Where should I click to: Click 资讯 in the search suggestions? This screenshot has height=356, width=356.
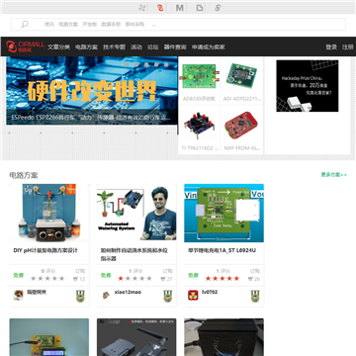(x=49, y=25)
